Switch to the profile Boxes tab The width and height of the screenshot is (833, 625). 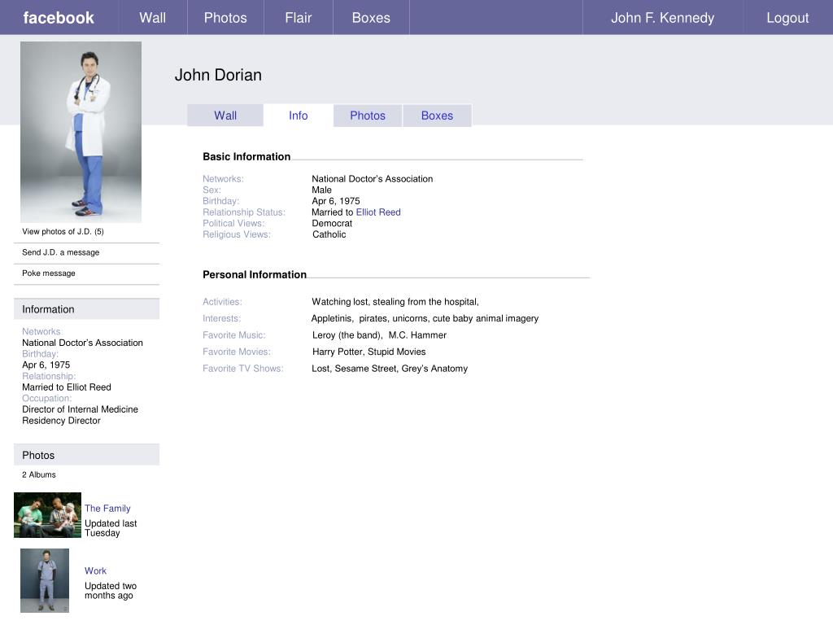437,116
